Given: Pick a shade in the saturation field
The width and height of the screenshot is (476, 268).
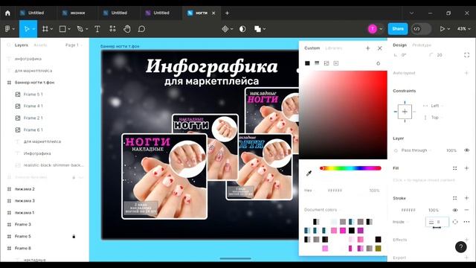Looking at the screenshot, I should 343,115.
